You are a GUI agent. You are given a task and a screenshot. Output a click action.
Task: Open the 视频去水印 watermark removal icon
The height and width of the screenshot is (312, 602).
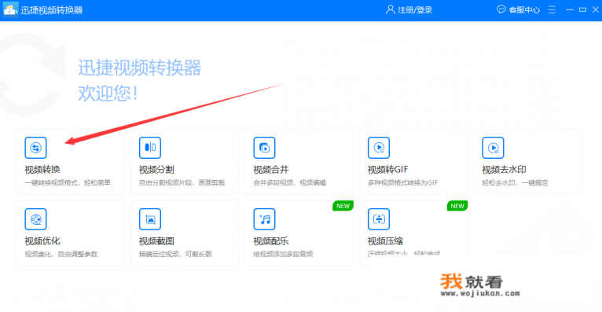(494, 148)
